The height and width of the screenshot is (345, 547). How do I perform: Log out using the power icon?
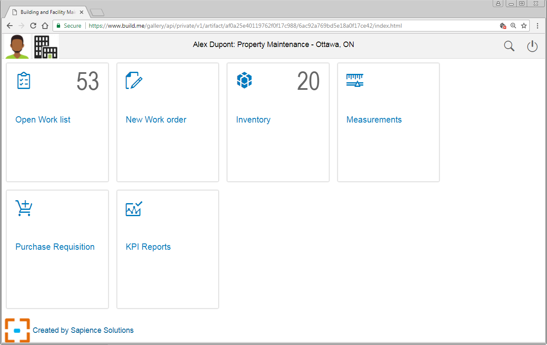[532, 46]
